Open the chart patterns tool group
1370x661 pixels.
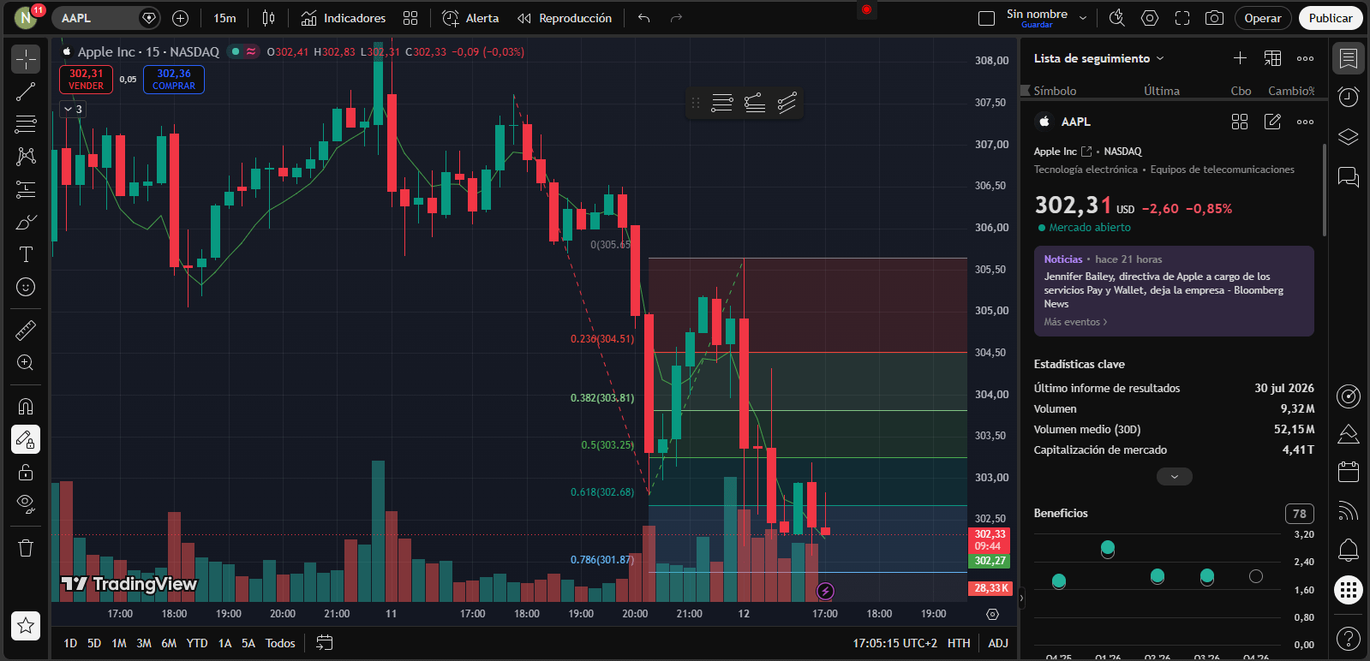(x=26, y=157)
